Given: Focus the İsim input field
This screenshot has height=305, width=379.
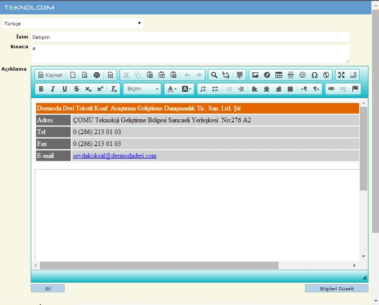Looking at the screenshot, I should click(190, 37).
